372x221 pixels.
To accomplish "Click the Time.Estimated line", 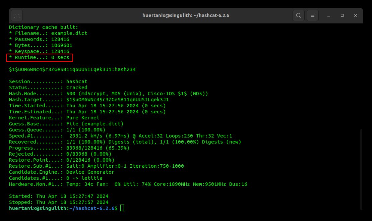I will point(87,112).
